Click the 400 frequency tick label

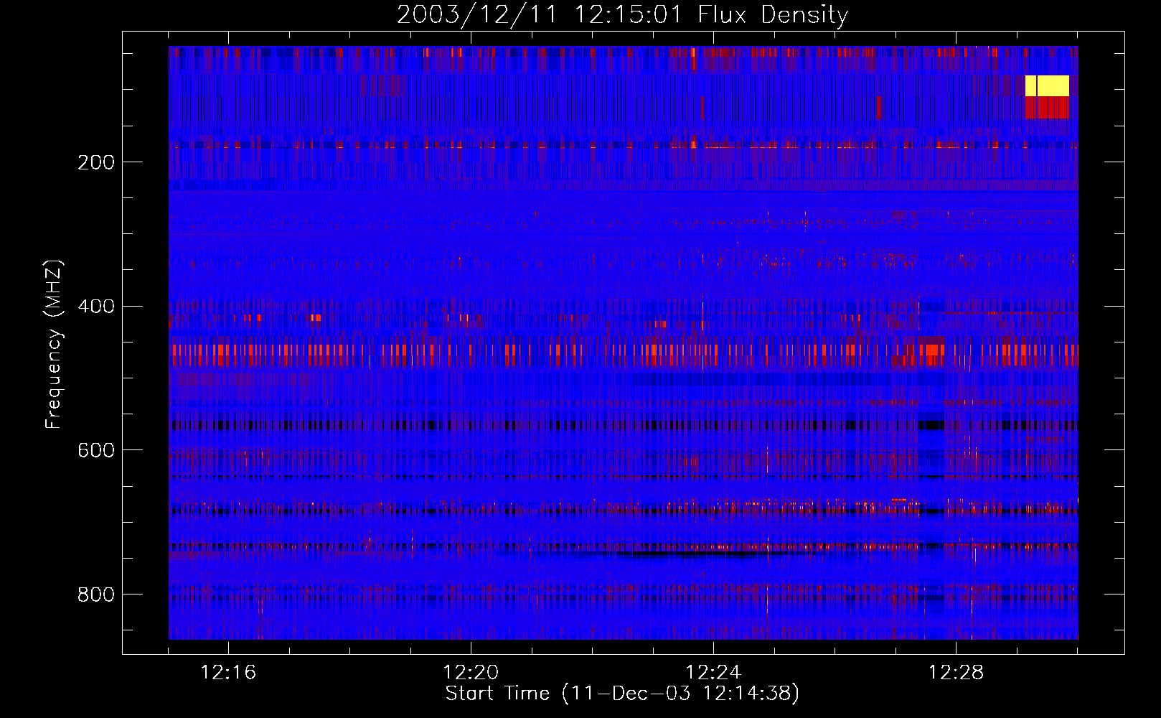click(96, 307)
